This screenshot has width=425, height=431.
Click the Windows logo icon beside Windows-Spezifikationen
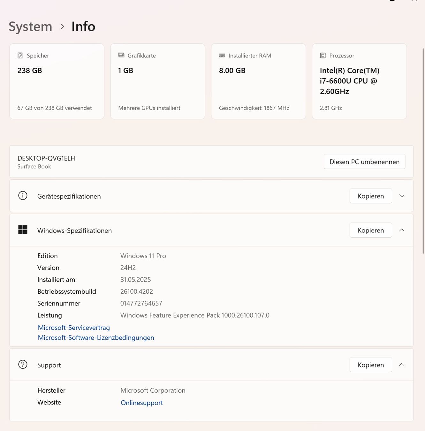pos(23,230)
